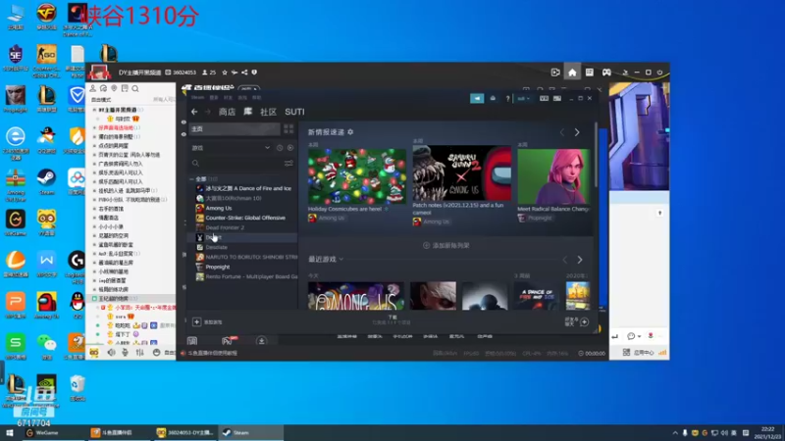This screenshot has width=785, height=441.
Task: Enable Steam VR mode icon
Action: pyautogui.click(x=545, y=99)
